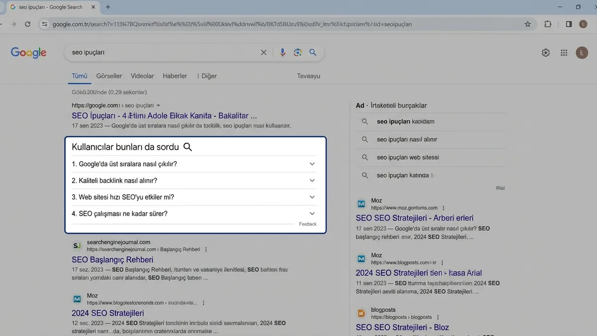Image resolution: width=597 pixels, height=336 pixels.
Task: Expand "Google'da üst sıralara nasıl çıkılır?" question
Action: (x=194, y=164)
